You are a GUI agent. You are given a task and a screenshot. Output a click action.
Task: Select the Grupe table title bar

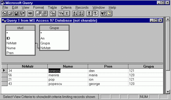tap(54, 28)
